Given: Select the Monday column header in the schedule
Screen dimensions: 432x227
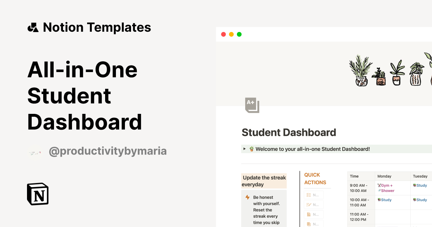Looking at the screenshot, I should (x=385, y=176).
